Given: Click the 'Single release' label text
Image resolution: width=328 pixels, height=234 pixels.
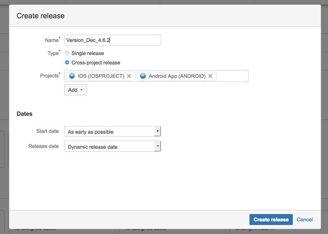Looking at the screenshot, I should tap(88, 53).
